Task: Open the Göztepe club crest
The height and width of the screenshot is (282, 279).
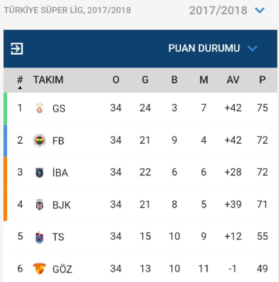Action: tap(40, 269)
